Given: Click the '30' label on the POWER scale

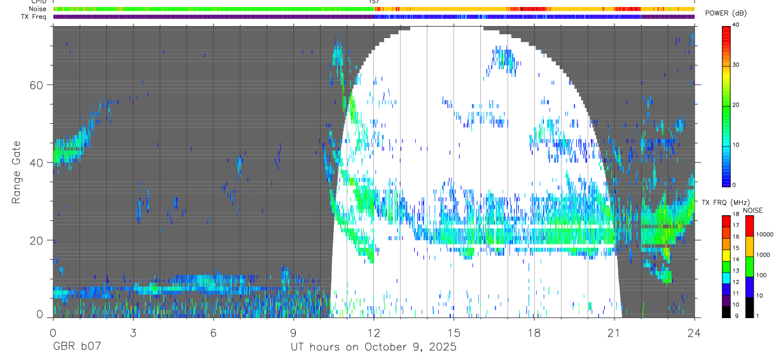Looking at the screenshot, I should (x=736, y=65).
